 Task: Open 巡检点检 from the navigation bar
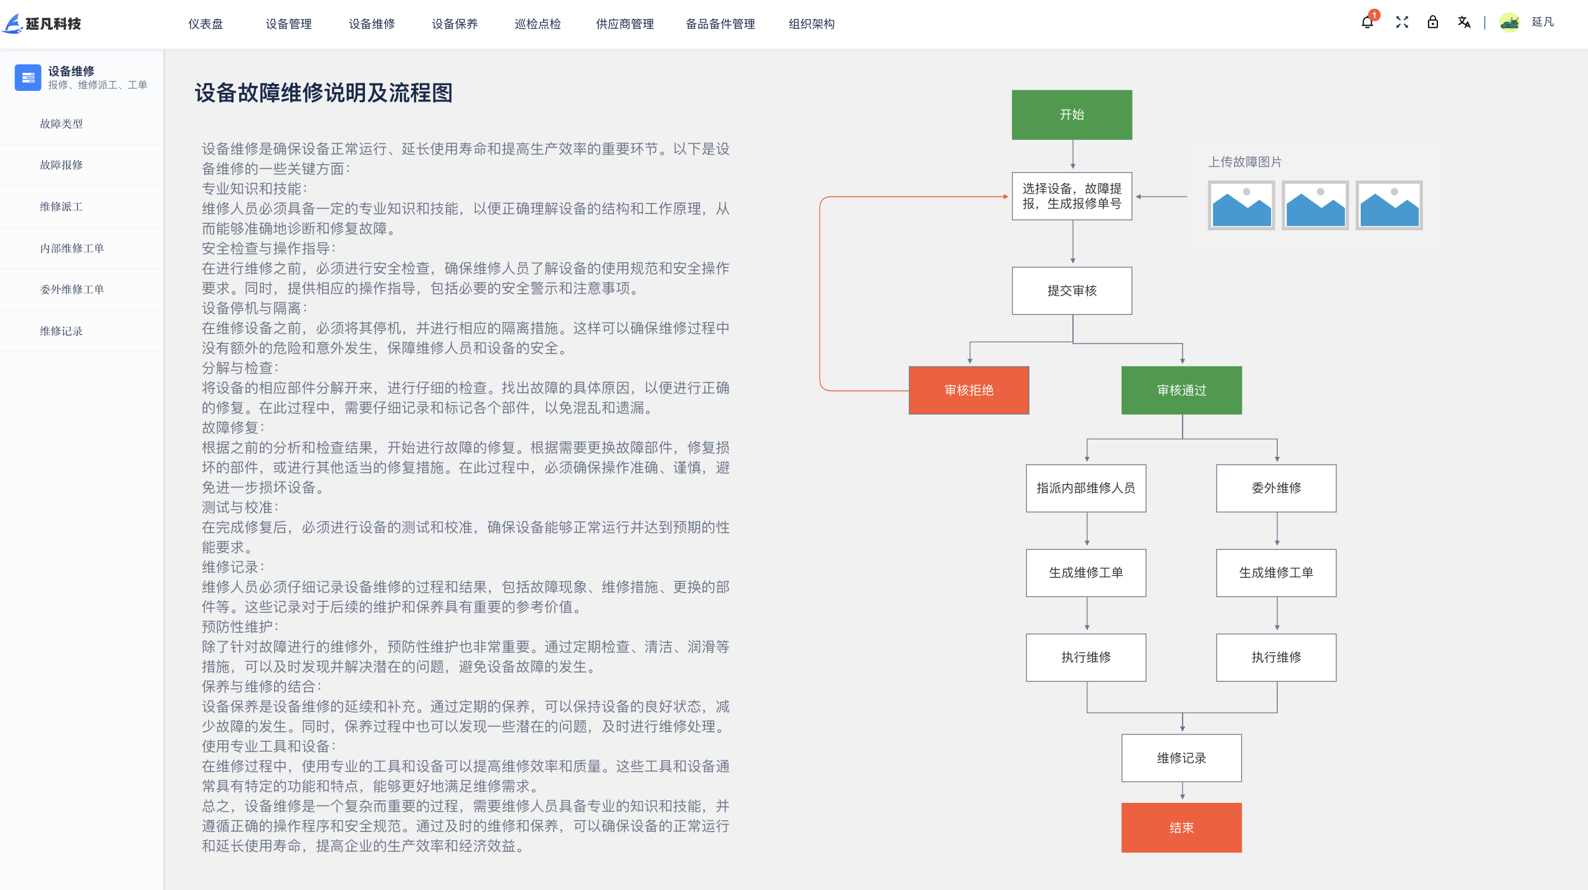pyautogui.click(x=537, y=24)
